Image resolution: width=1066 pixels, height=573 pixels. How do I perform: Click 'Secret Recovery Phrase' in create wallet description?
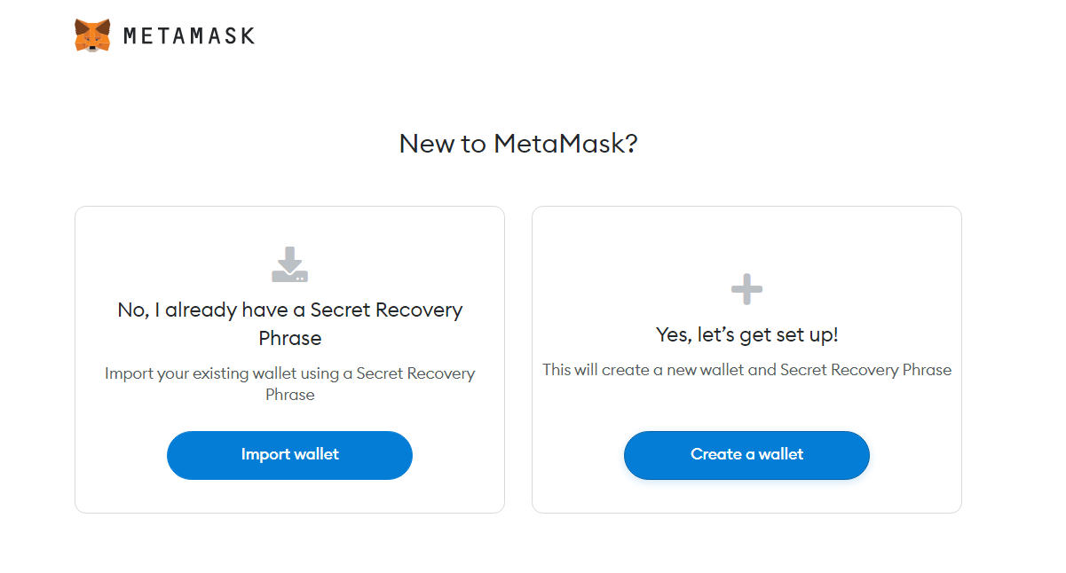click(x=865, y=370)
